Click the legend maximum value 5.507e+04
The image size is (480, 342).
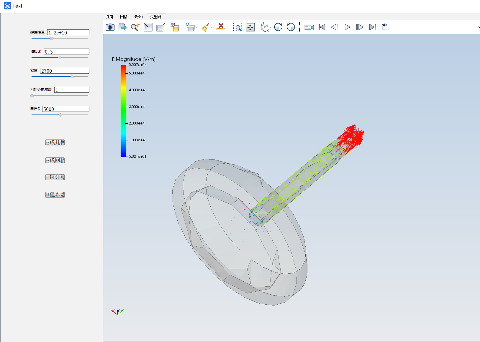(138, 65)
